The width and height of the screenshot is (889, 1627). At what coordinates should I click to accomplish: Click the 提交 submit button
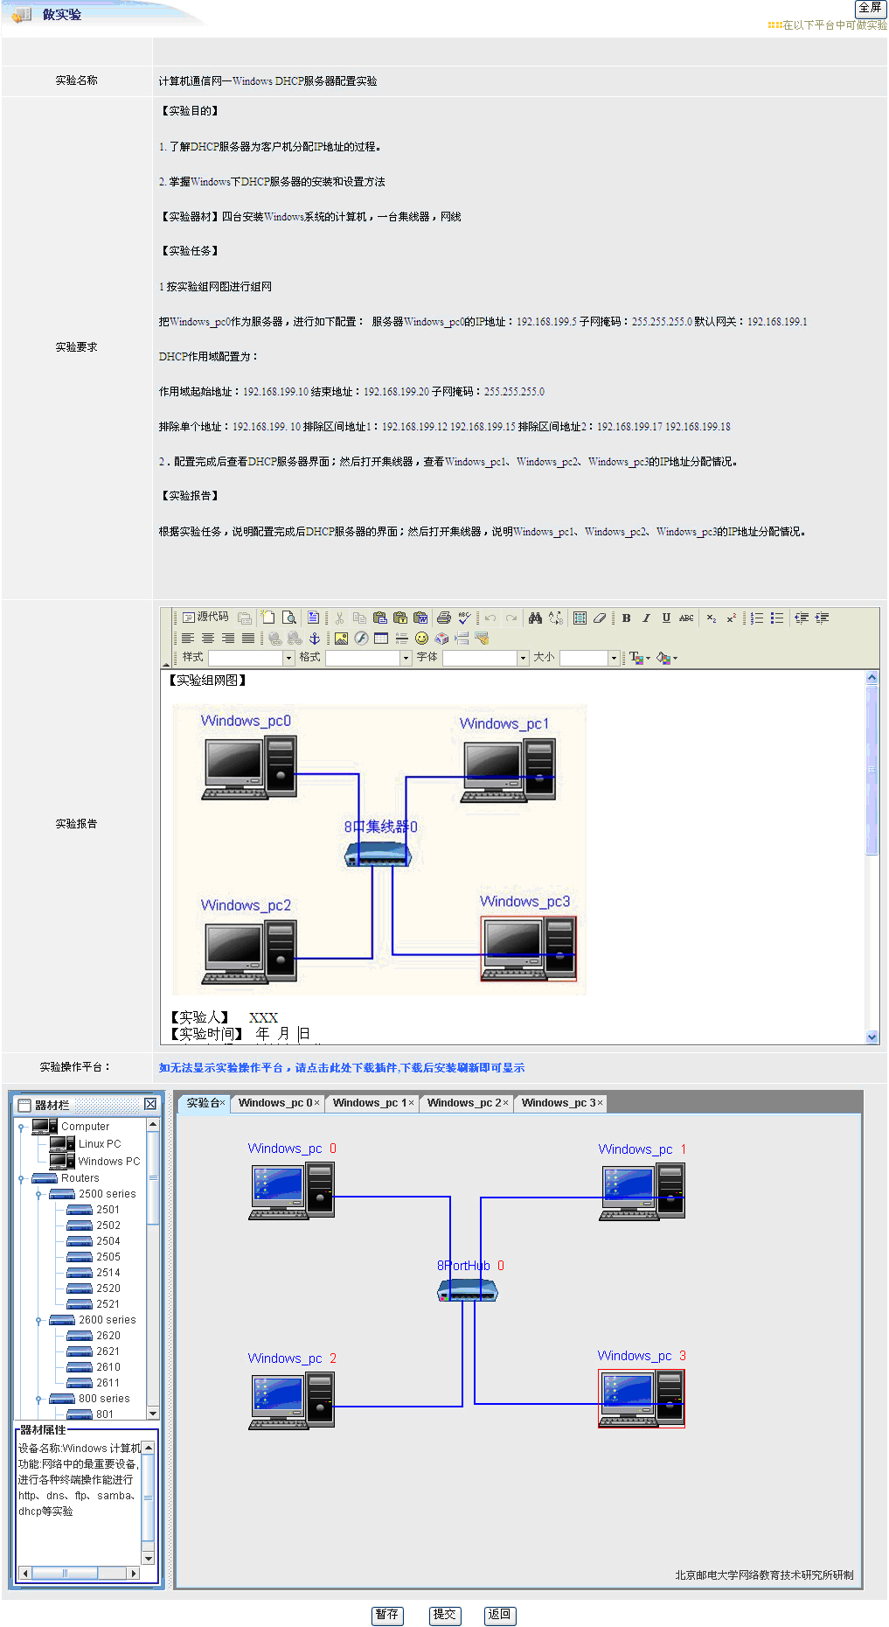coord(444,1614)
